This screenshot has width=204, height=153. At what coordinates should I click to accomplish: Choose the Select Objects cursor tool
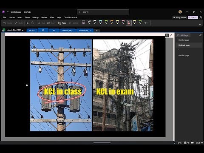28,23
